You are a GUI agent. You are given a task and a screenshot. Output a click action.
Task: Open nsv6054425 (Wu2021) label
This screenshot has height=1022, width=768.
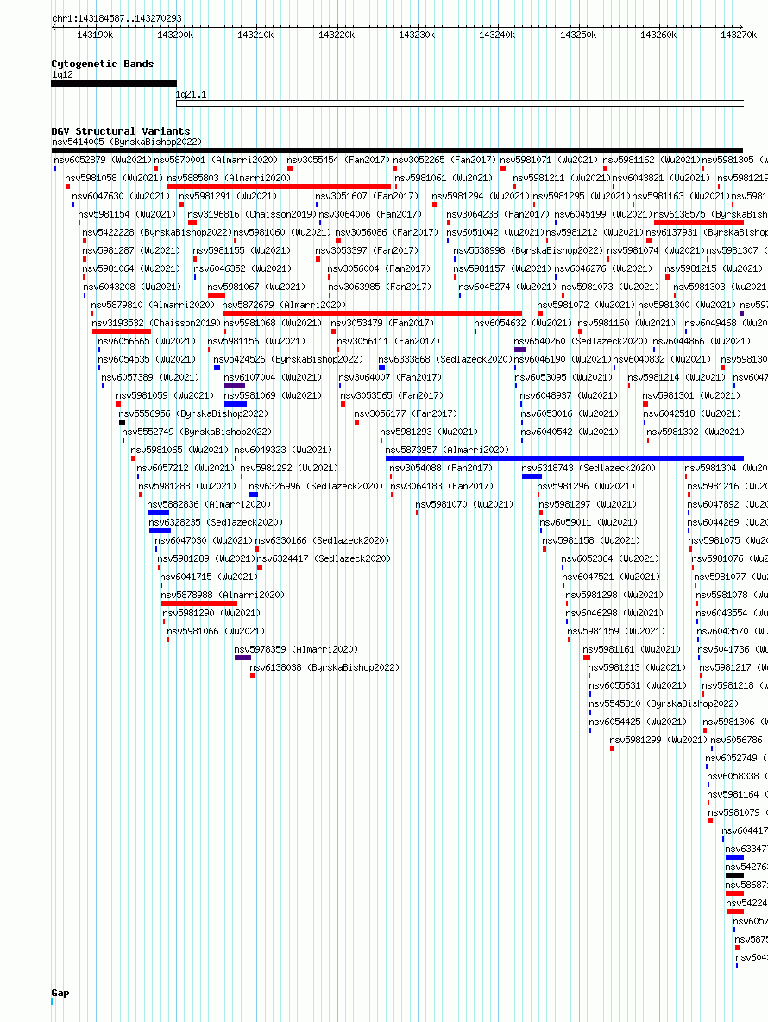639,722
